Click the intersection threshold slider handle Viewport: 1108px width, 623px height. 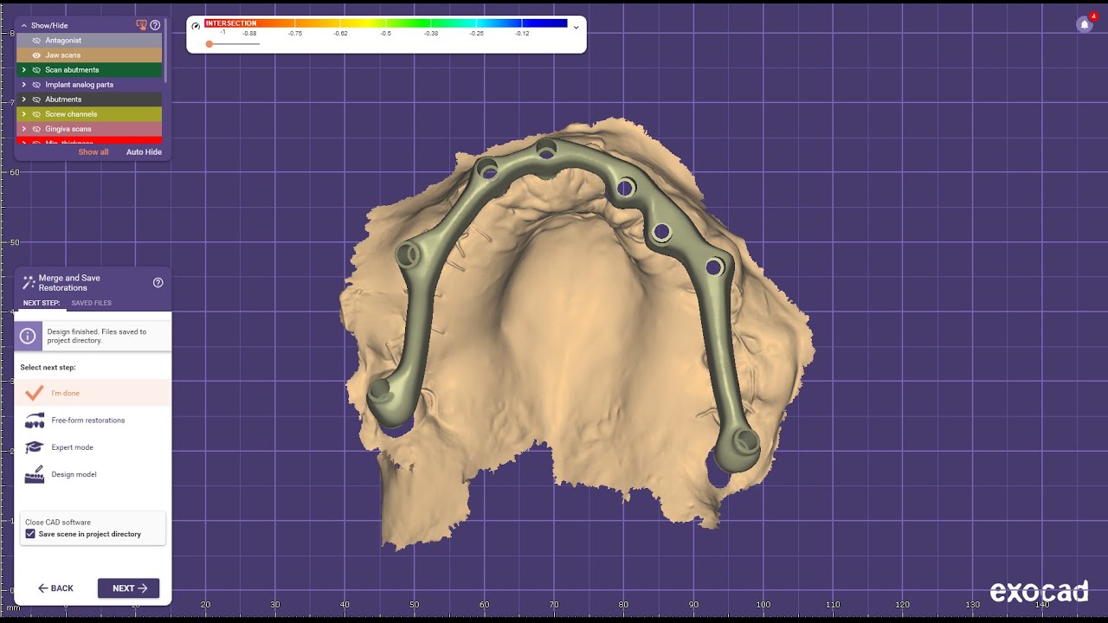pyautogui.click(x=209, y=44)
